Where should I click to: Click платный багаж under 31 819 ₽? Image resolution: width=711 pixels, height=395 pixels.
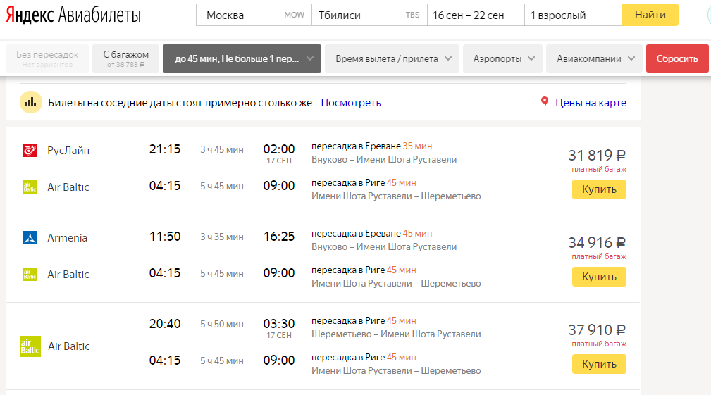(x=599, y=170)
